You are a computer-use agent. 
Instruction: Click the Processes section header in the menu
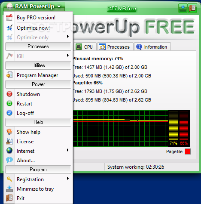click(x=38, y=46)
